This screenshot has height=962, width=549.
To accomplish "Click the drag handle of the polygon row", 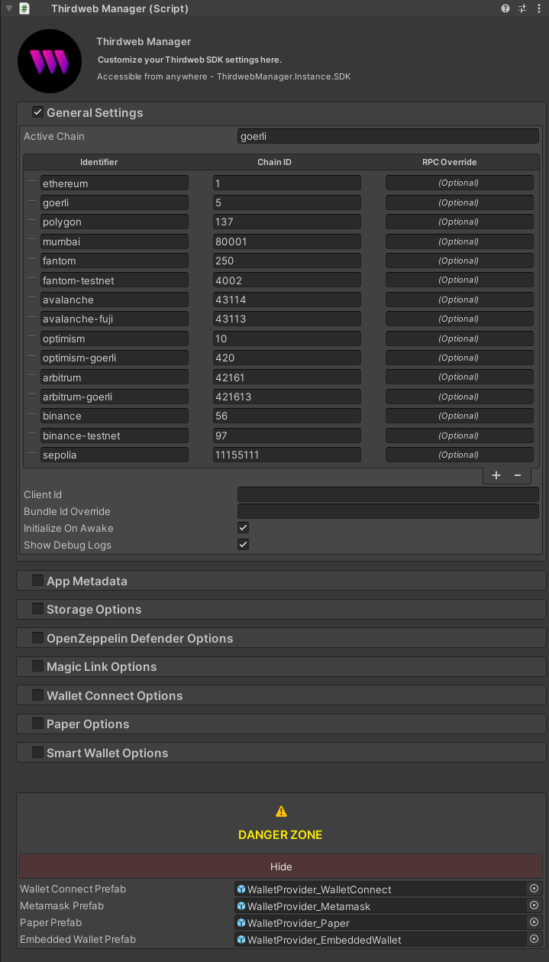I will point(31,222).
